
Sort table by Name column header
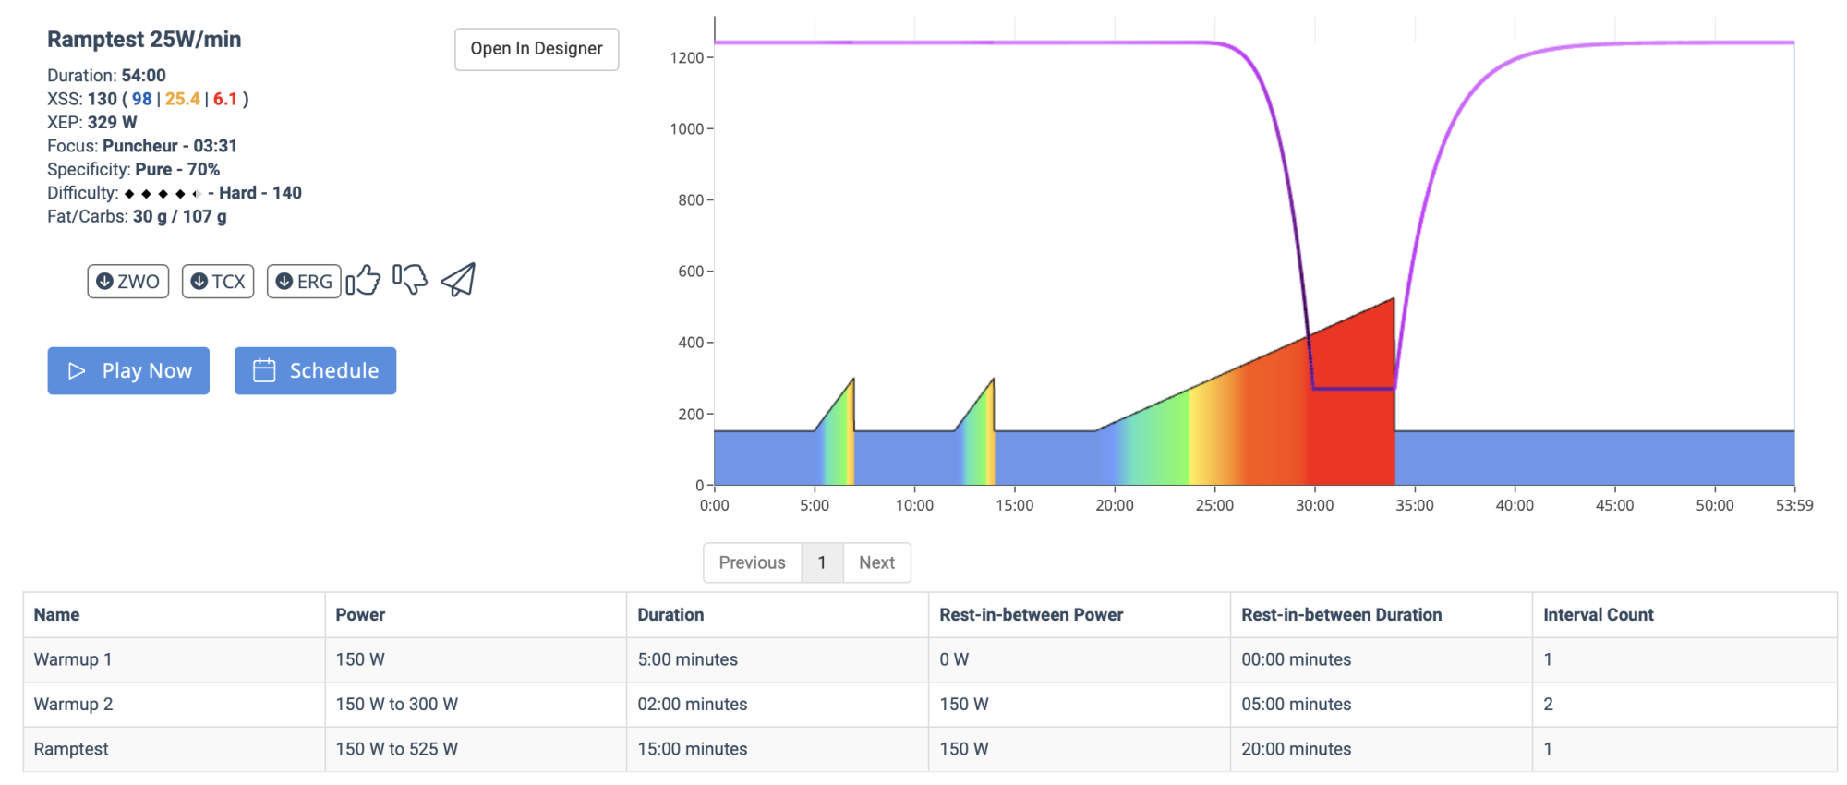[57, 615]
